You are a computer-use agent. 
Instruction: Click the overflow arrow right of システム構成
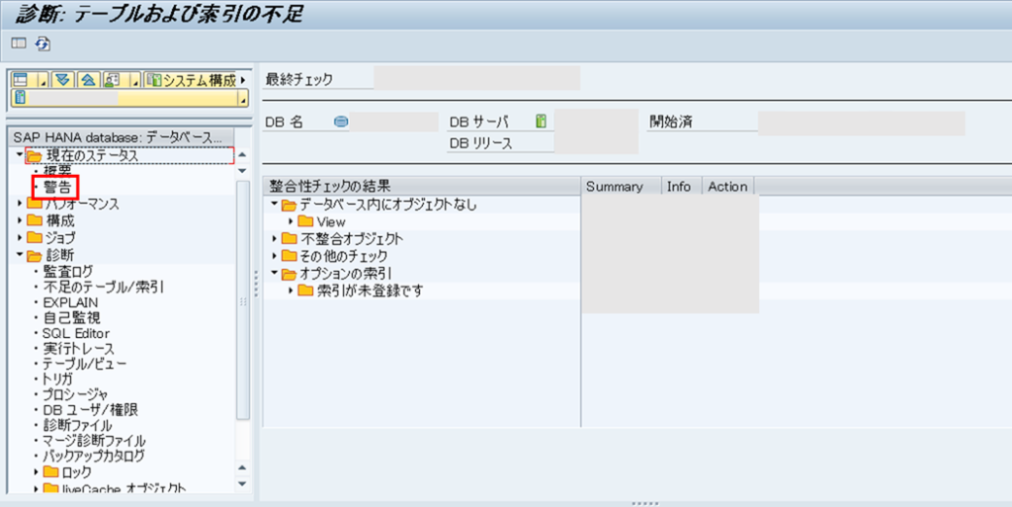pyautogui.click(x=243, y=80)
